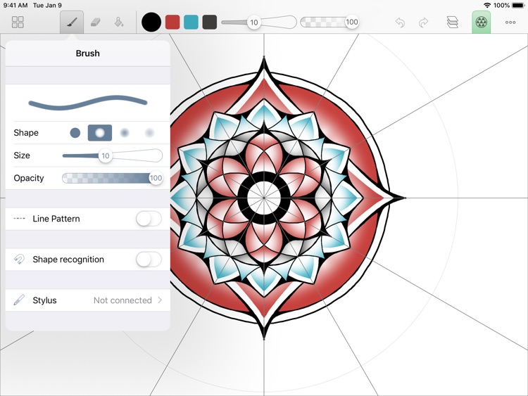Select the solid round brush shape

pos(75,133)
